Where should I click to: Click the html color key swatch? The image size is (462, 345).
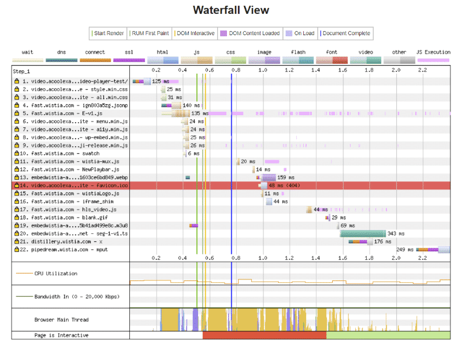tap(163, 60)
